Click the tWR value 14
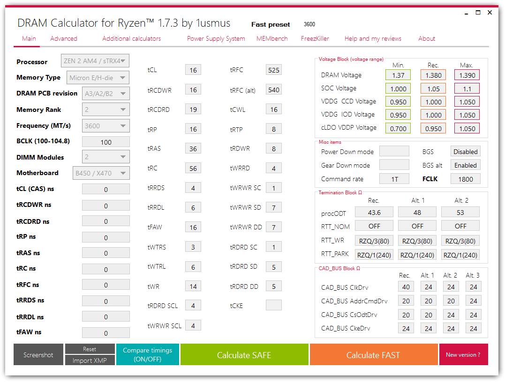Screen dimensions: 505x382 193,286
